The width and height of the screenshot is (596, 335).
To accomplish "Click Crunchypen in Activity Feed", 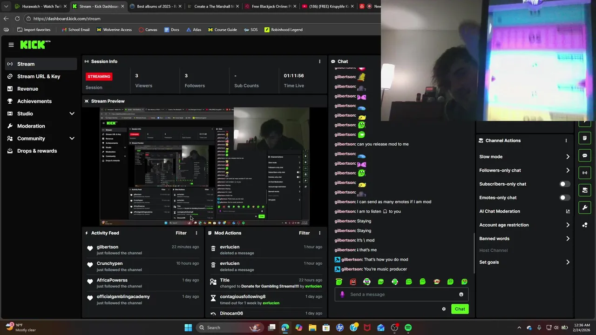I will click(x=109, y=263).
